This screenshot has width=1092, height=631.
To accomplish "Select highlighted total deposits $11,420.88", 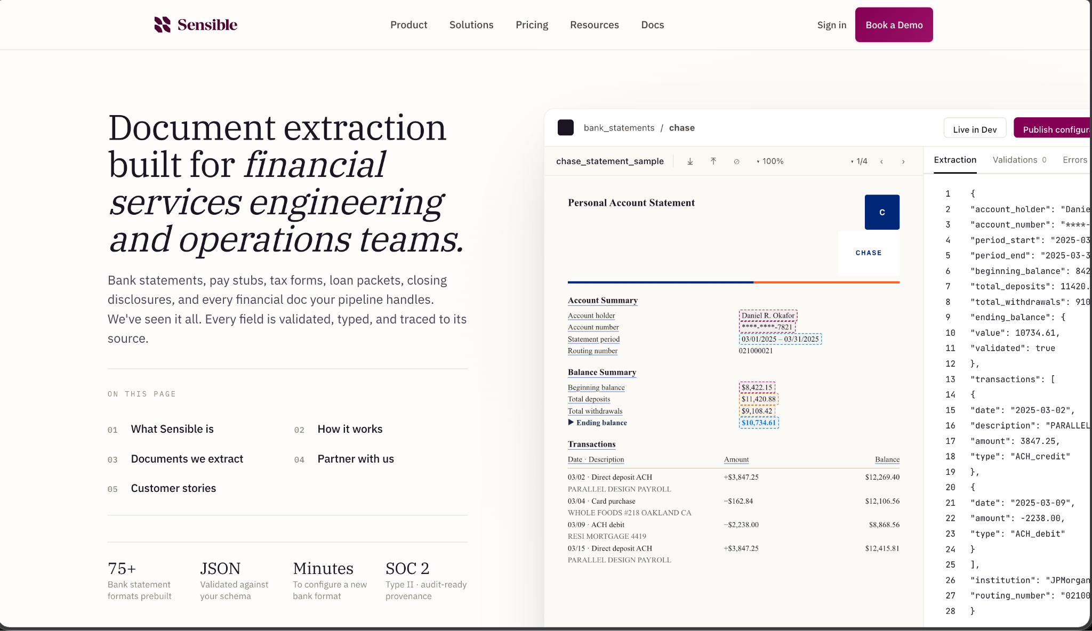I will pos(759,399).
